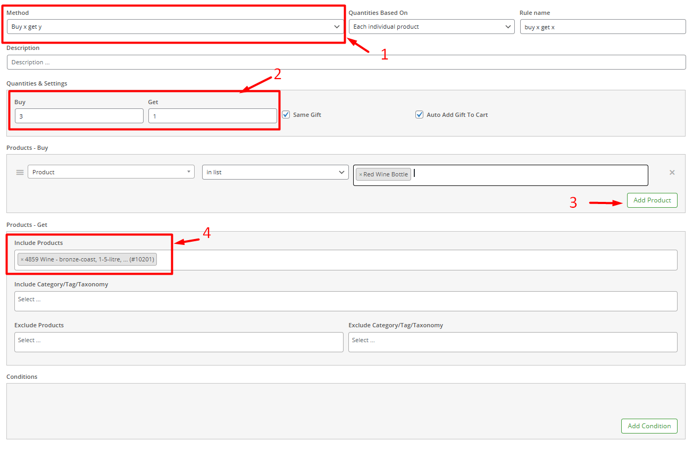Open the Product type selector
693x450 pixels.
coord(111,172)
